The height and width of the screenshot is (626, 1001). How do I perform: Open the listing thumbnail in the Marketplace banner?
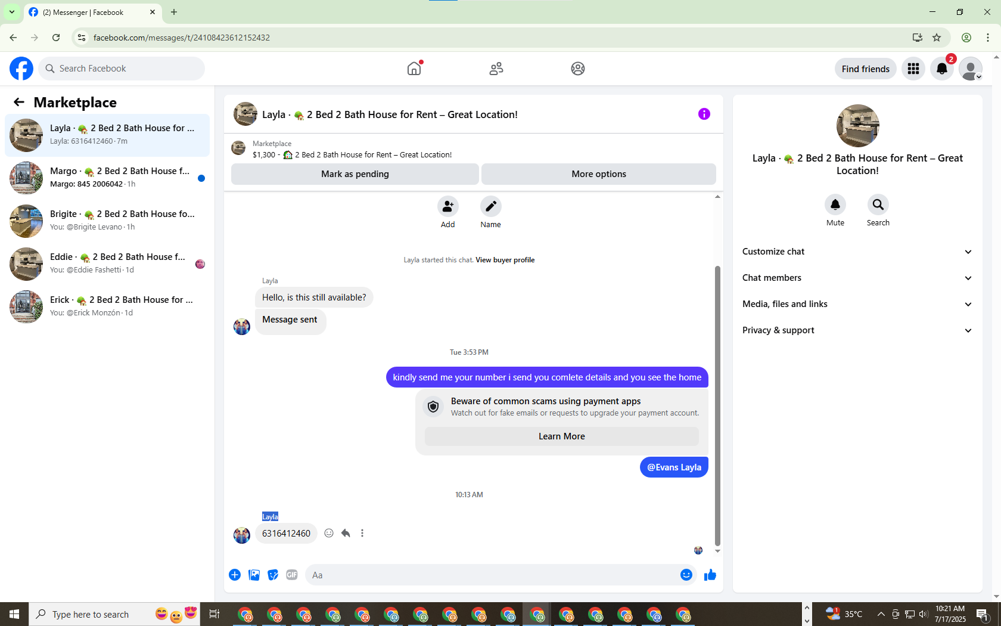click(x=238, y=148)
